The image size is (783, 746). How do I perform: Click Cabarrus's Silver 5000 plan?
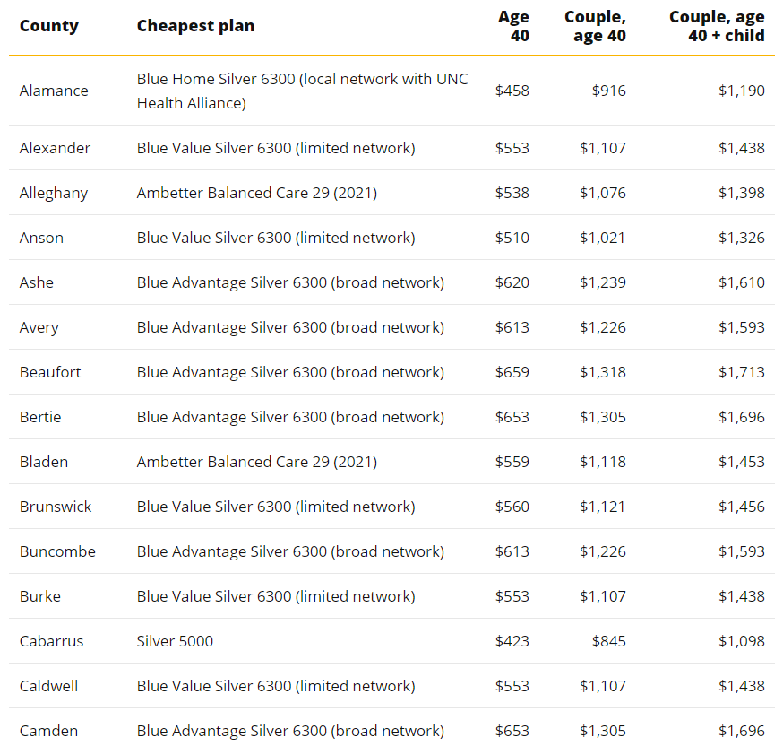click(175, 641)
